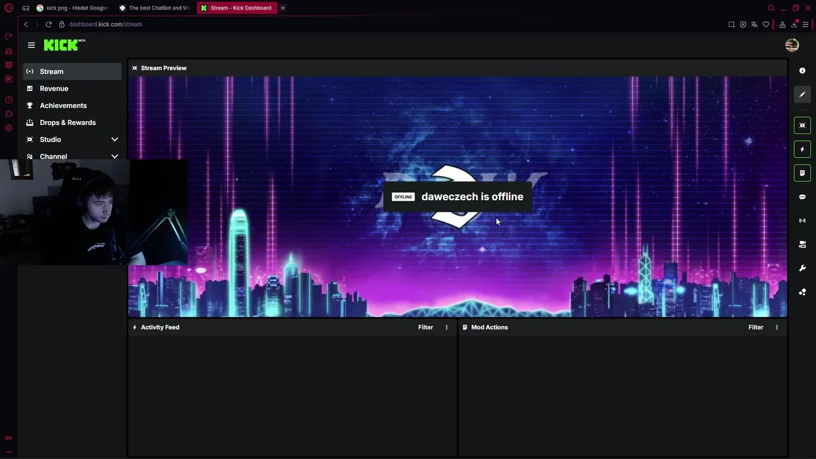Toggle the Stream Preview panel icon in the right rail

[x=802, y=125]
